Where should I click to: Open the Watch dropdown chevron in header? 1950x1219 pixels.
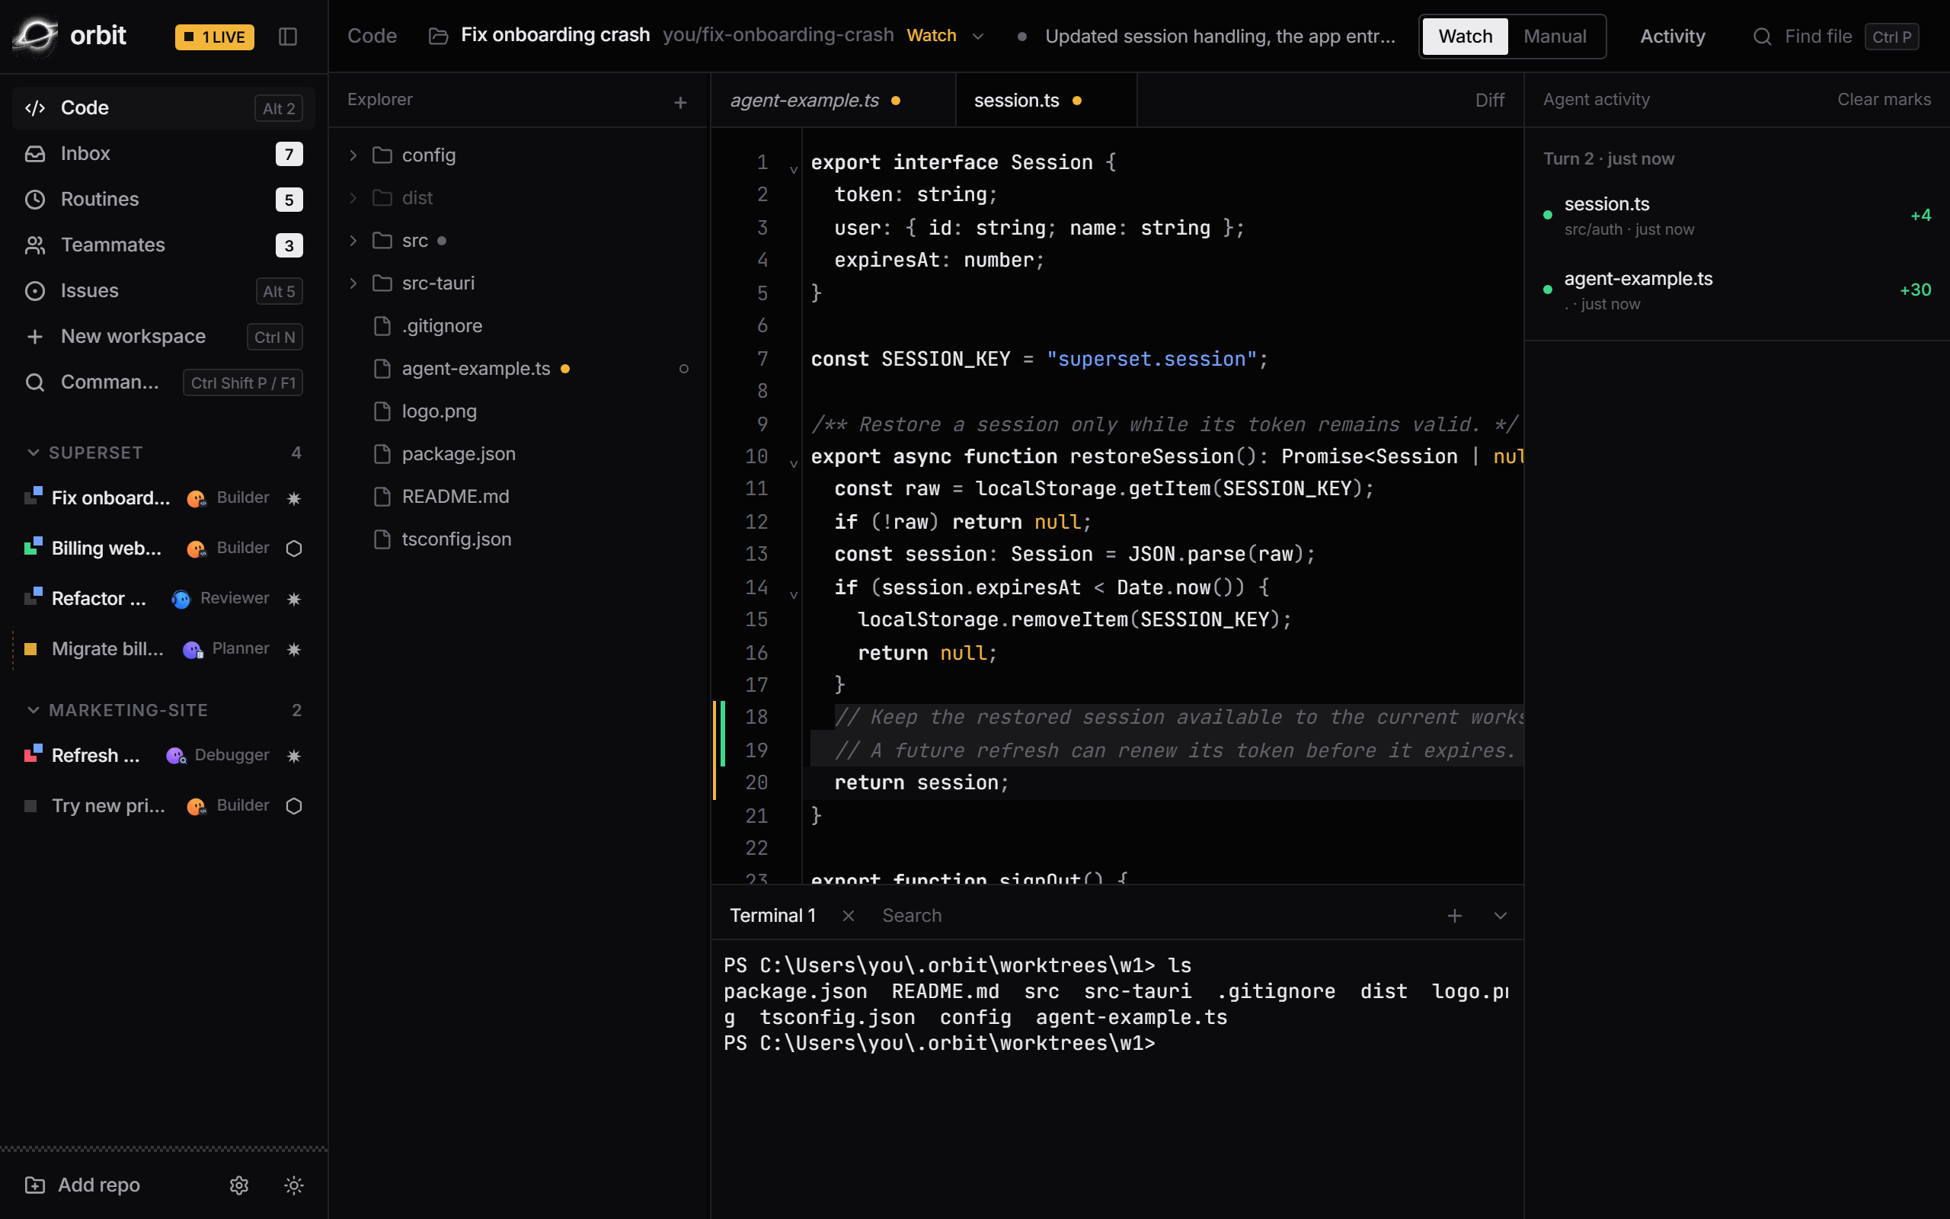[x=978, y=37]
